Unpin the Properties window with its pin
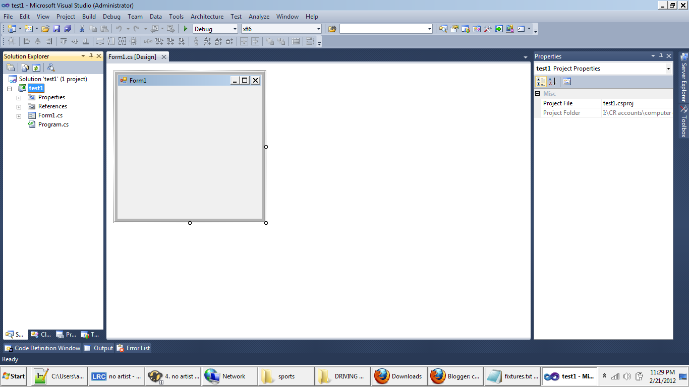 coord(661,56)
